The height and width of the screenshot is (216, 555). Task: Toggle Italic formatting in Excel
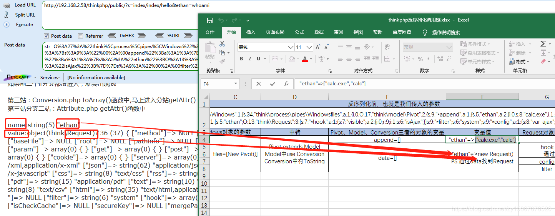point(250,59)
